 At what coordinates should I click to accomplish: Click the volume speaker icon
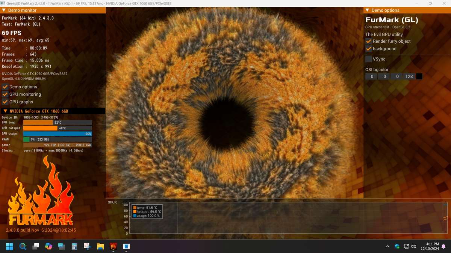point(414,246)
